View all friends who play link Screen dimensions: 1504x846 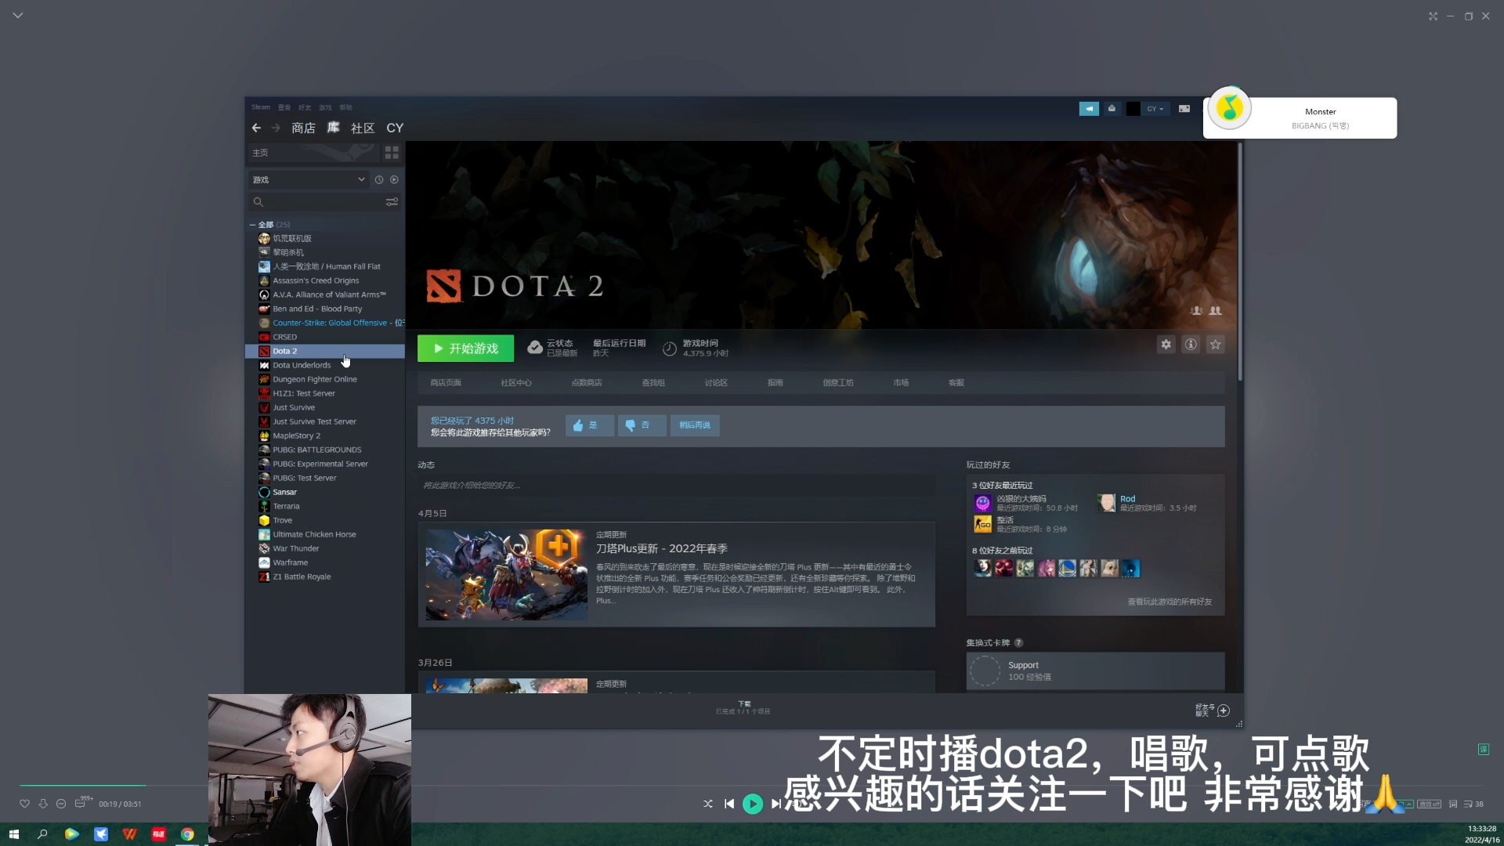click(1170, 602)
